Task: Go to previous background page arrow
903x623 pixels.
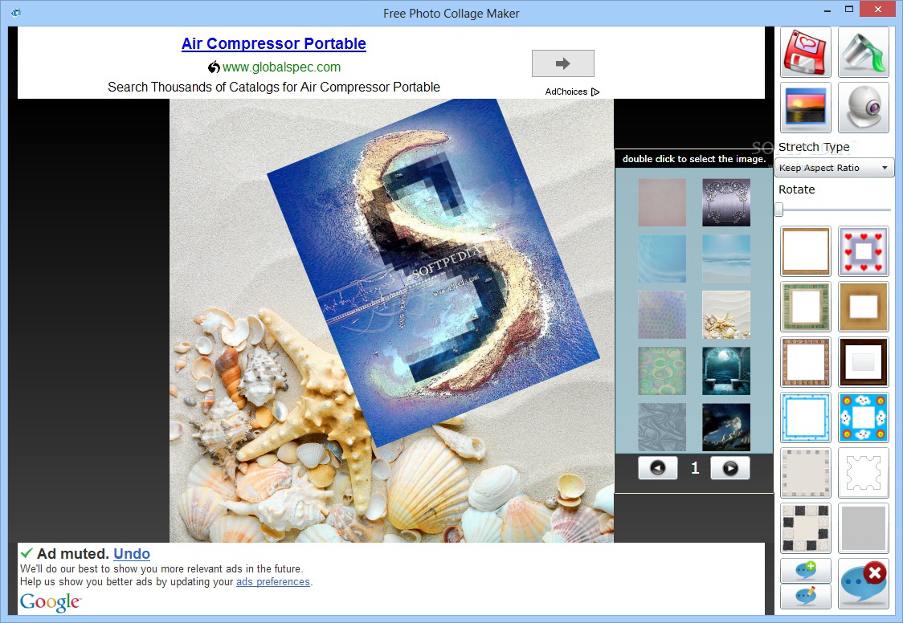Action: coord(658,468)
